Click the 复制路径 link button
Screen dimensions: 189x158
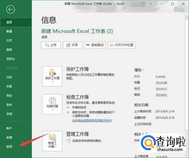click(x=95, y=45)
